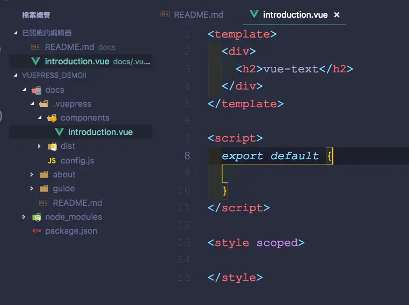Viewport: 409px width, 305px height.
Task: Click the closing </script> tag on line 11
Action: point(239,208)
